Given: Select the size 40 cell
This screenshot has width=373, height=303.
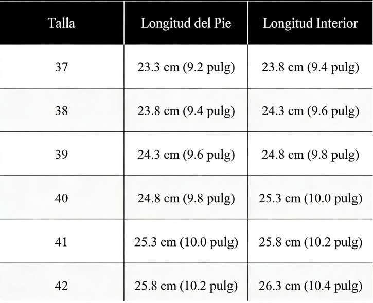Looking at the screenshot, I should 61,198.
